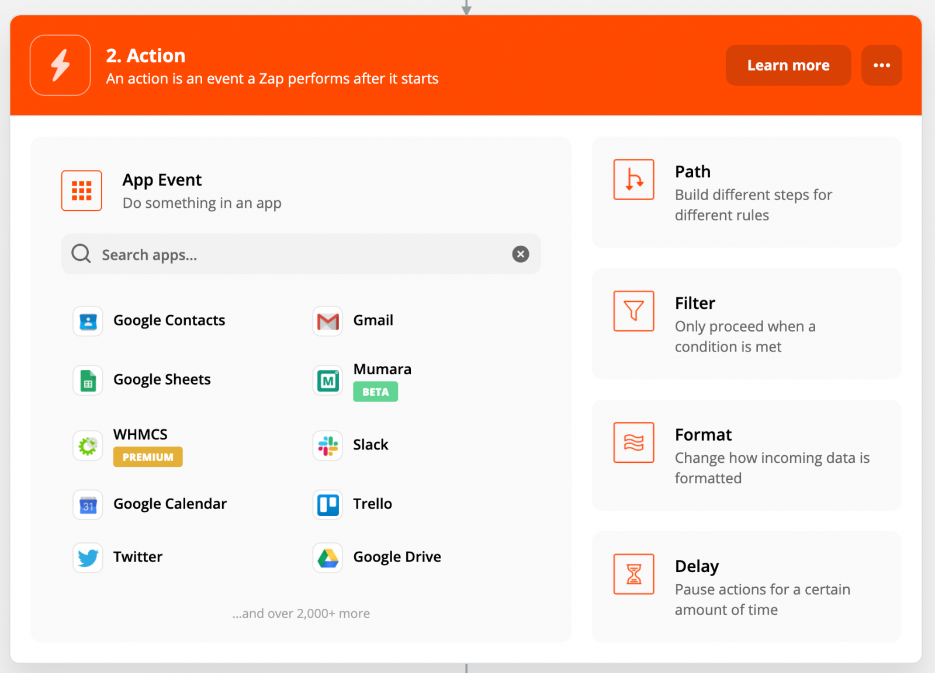Clear the app search field
This screenshot has width=935, height=673.
pos(520,254)
